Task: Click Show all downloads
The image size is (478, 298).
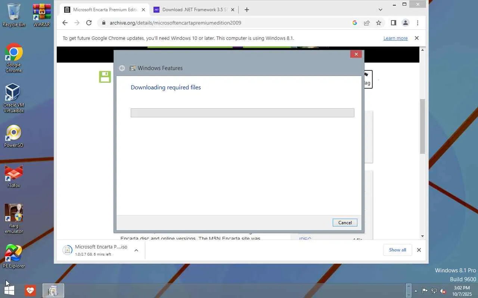Action: [397, 250]
